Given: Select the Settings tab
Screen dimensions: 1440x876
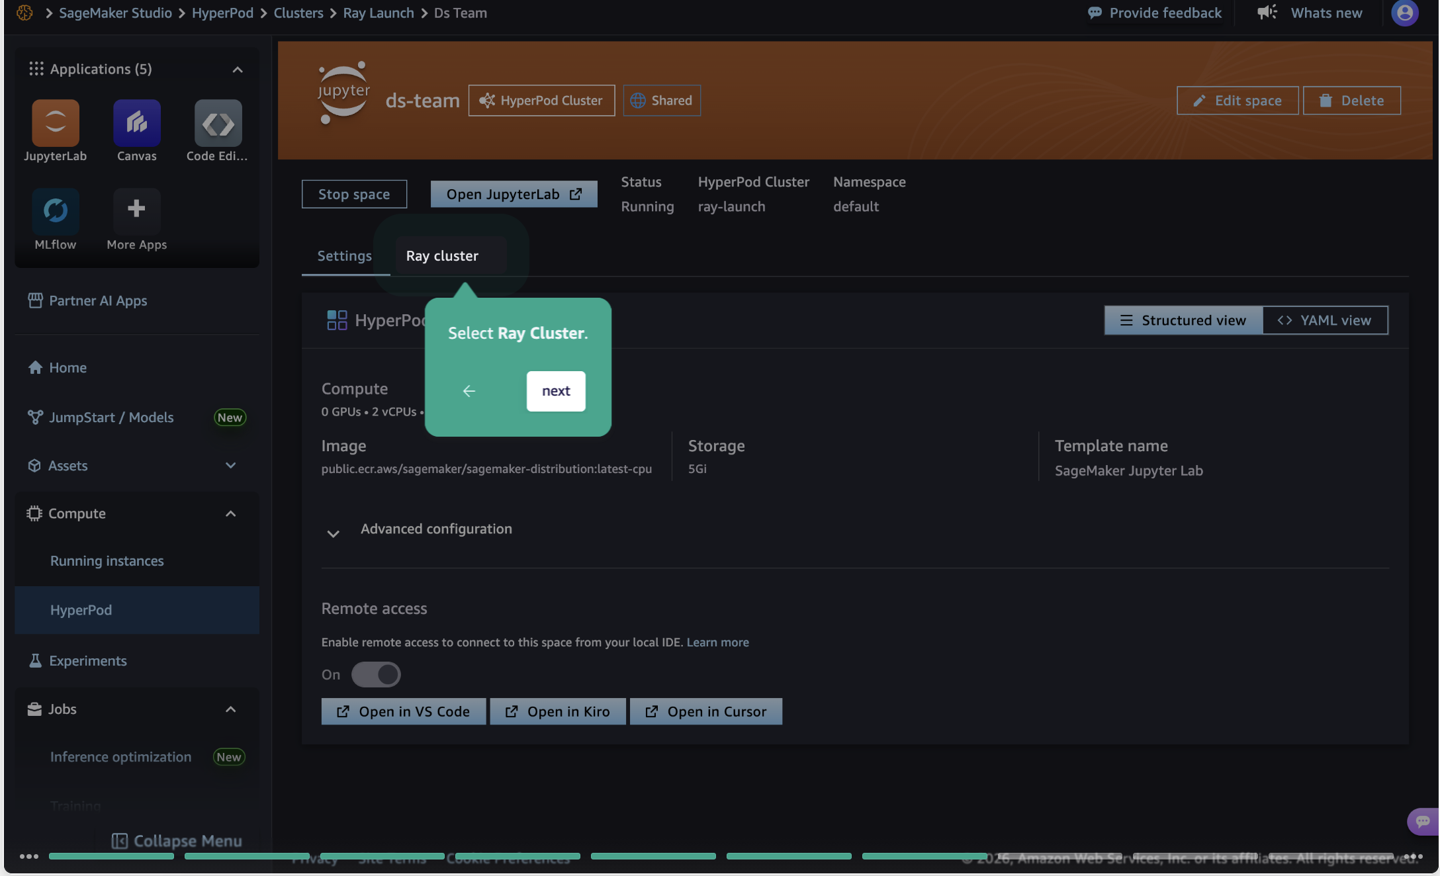Looking at the screenshot, I should pos(345,256).
